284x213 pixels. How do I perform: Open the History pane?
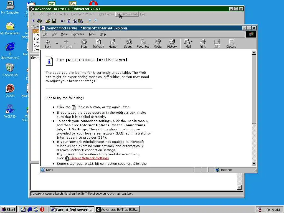pyautogui.click(x=172, y=44)
